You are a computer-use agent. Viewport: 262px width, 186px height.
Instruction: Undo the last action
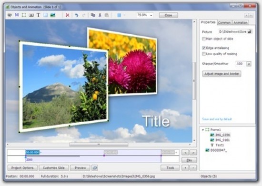(x=77, y=15)
